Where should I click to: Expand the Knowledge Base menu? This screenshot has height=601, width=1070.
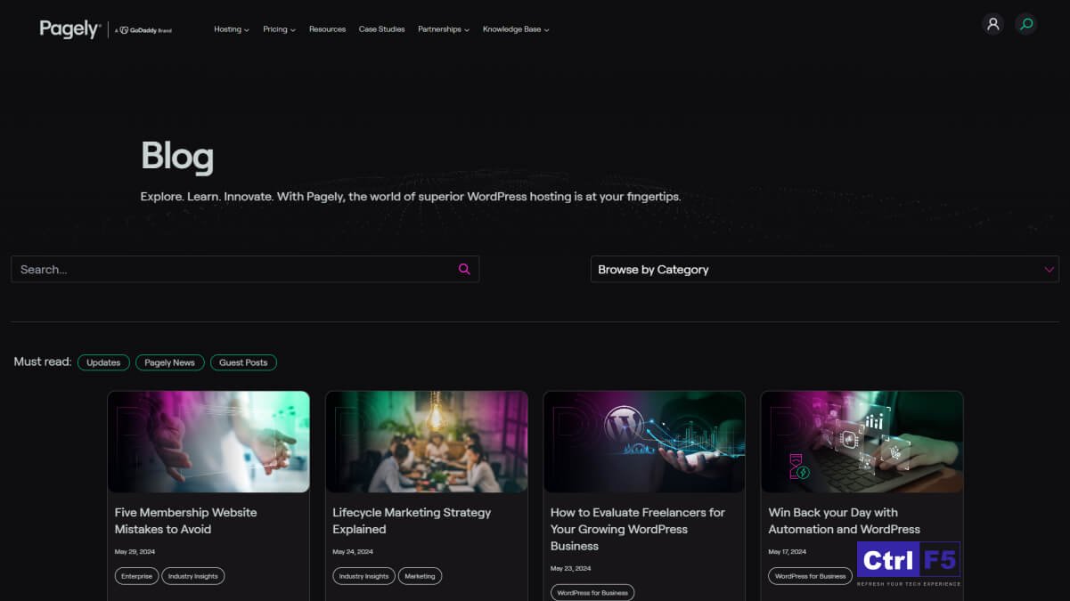click(x=515, y=29)
